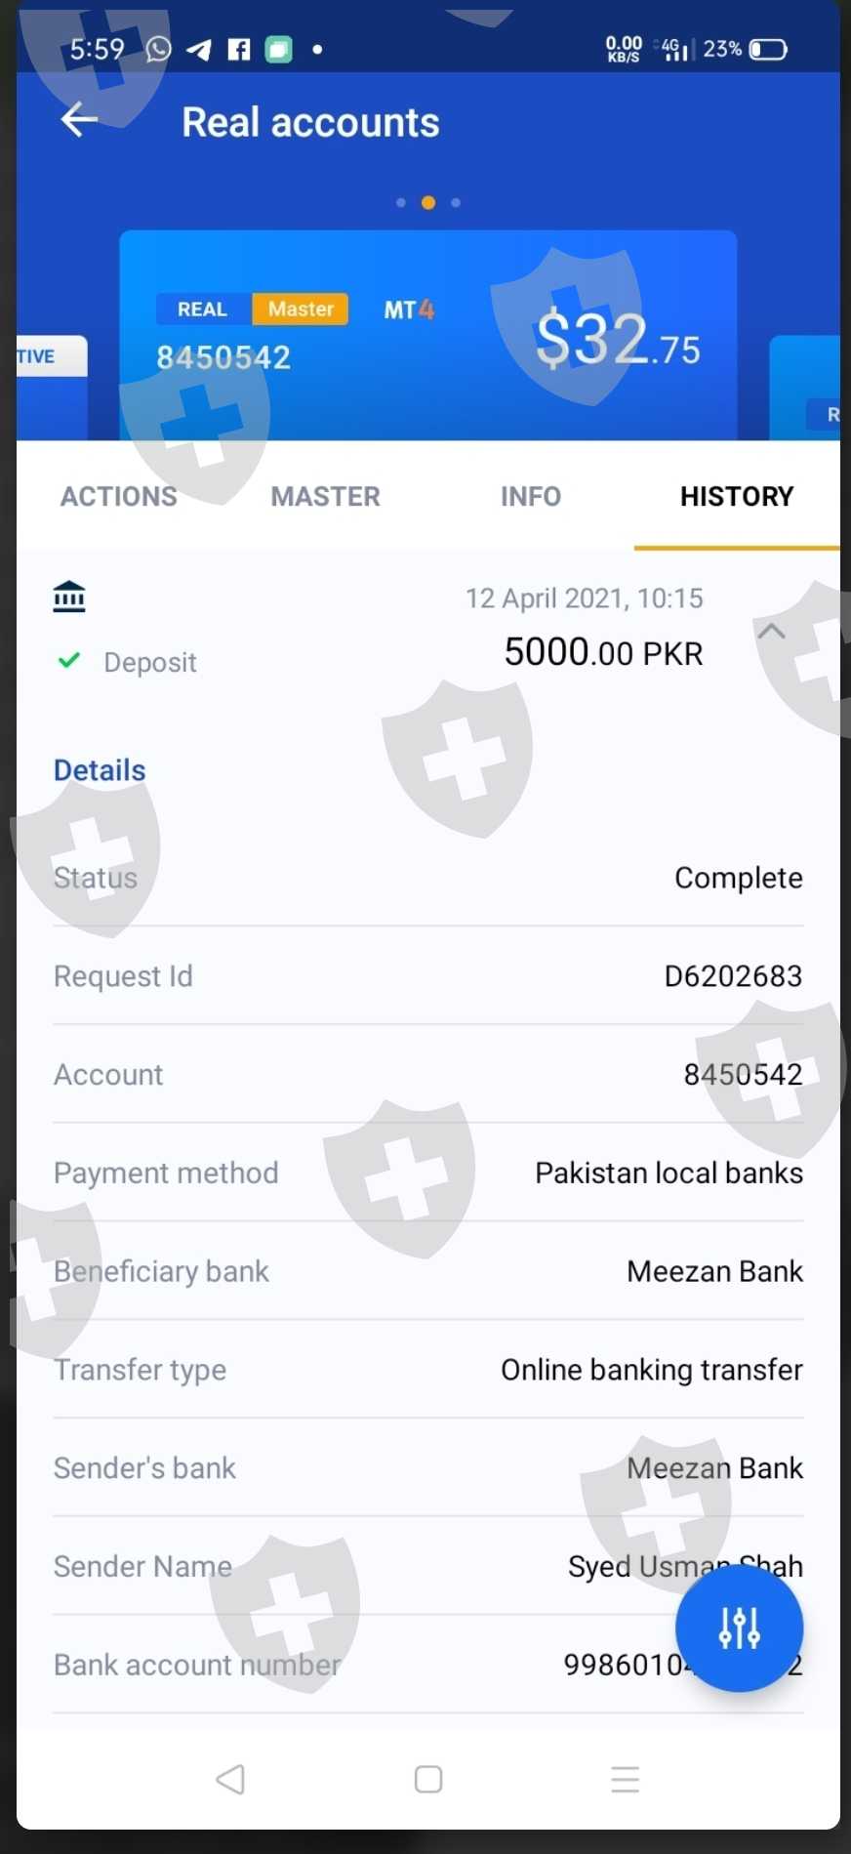Tap Android home square button
The width and height of the screenshot is (851, 1854).
coord(428,1779)
